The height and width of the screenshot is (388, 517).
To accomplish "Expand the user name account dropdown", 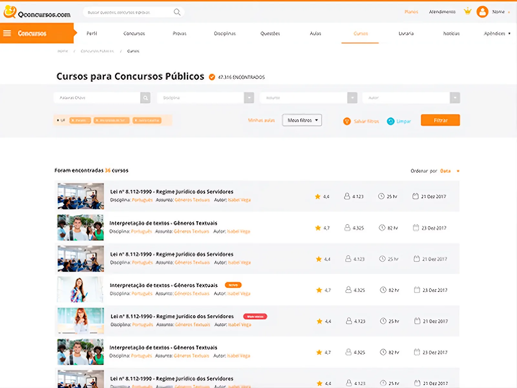I will point(501,12).
